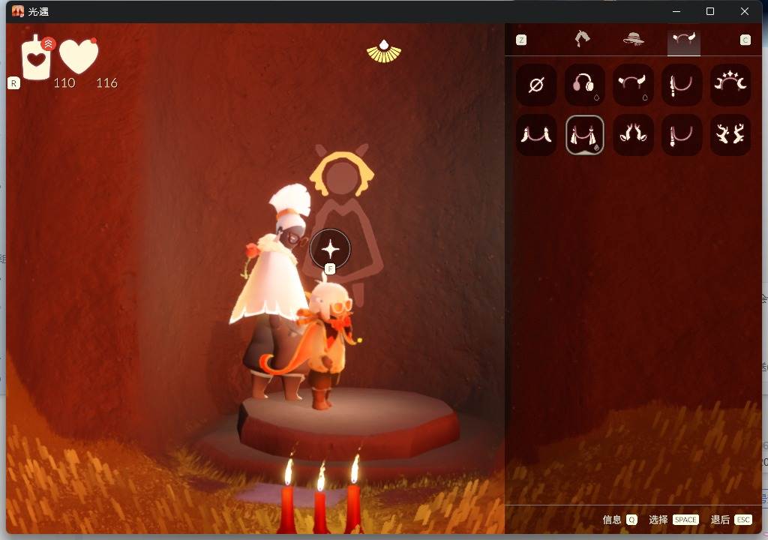The width and height of the screenshot is (768, 540).
Task: Close the 光遇 window
Action: (745, 11)
